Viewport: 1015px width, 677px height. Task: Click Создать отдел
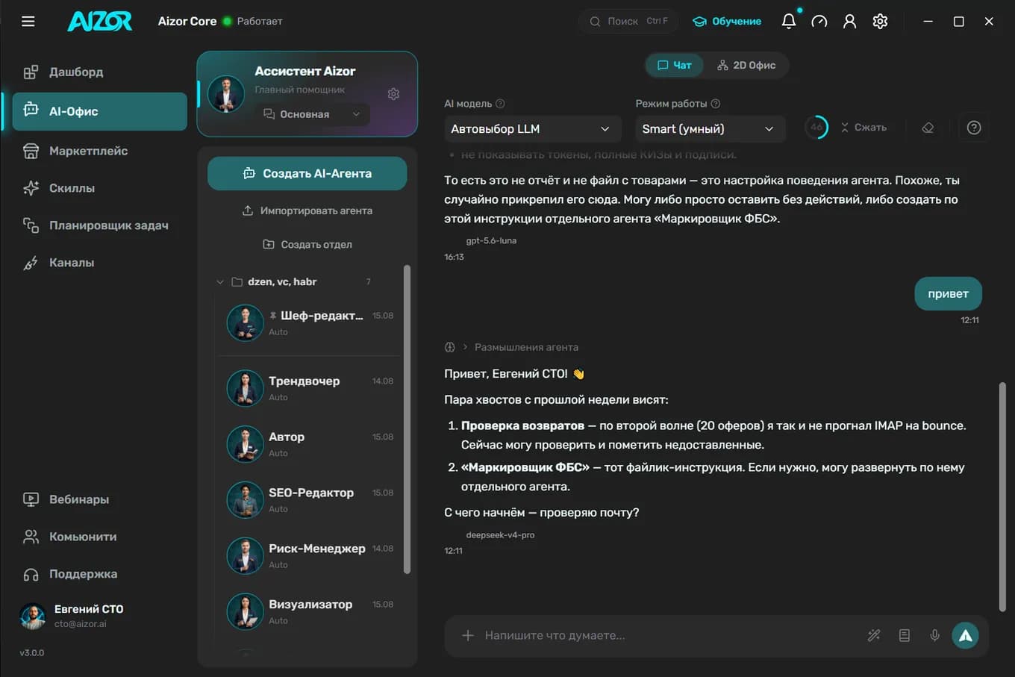(307, 244)
